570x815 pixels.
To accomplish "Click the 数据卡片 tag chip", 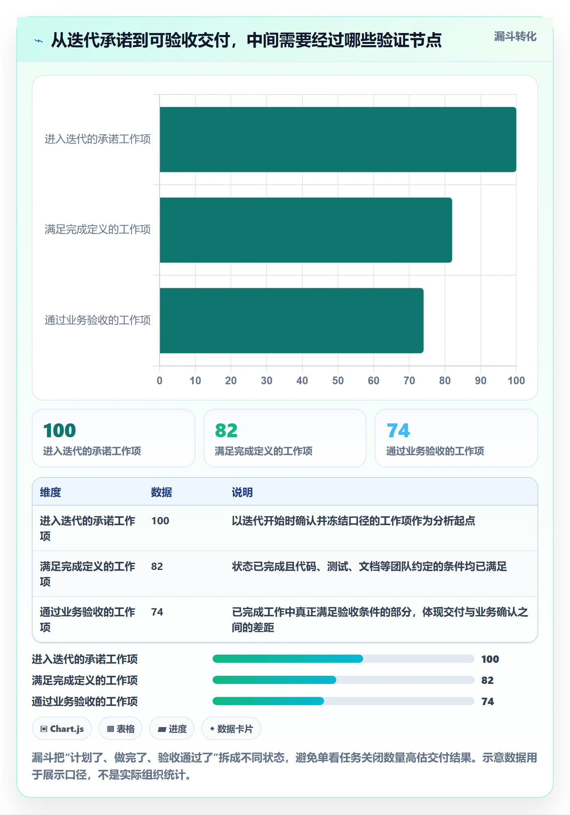I will [231, 729].
